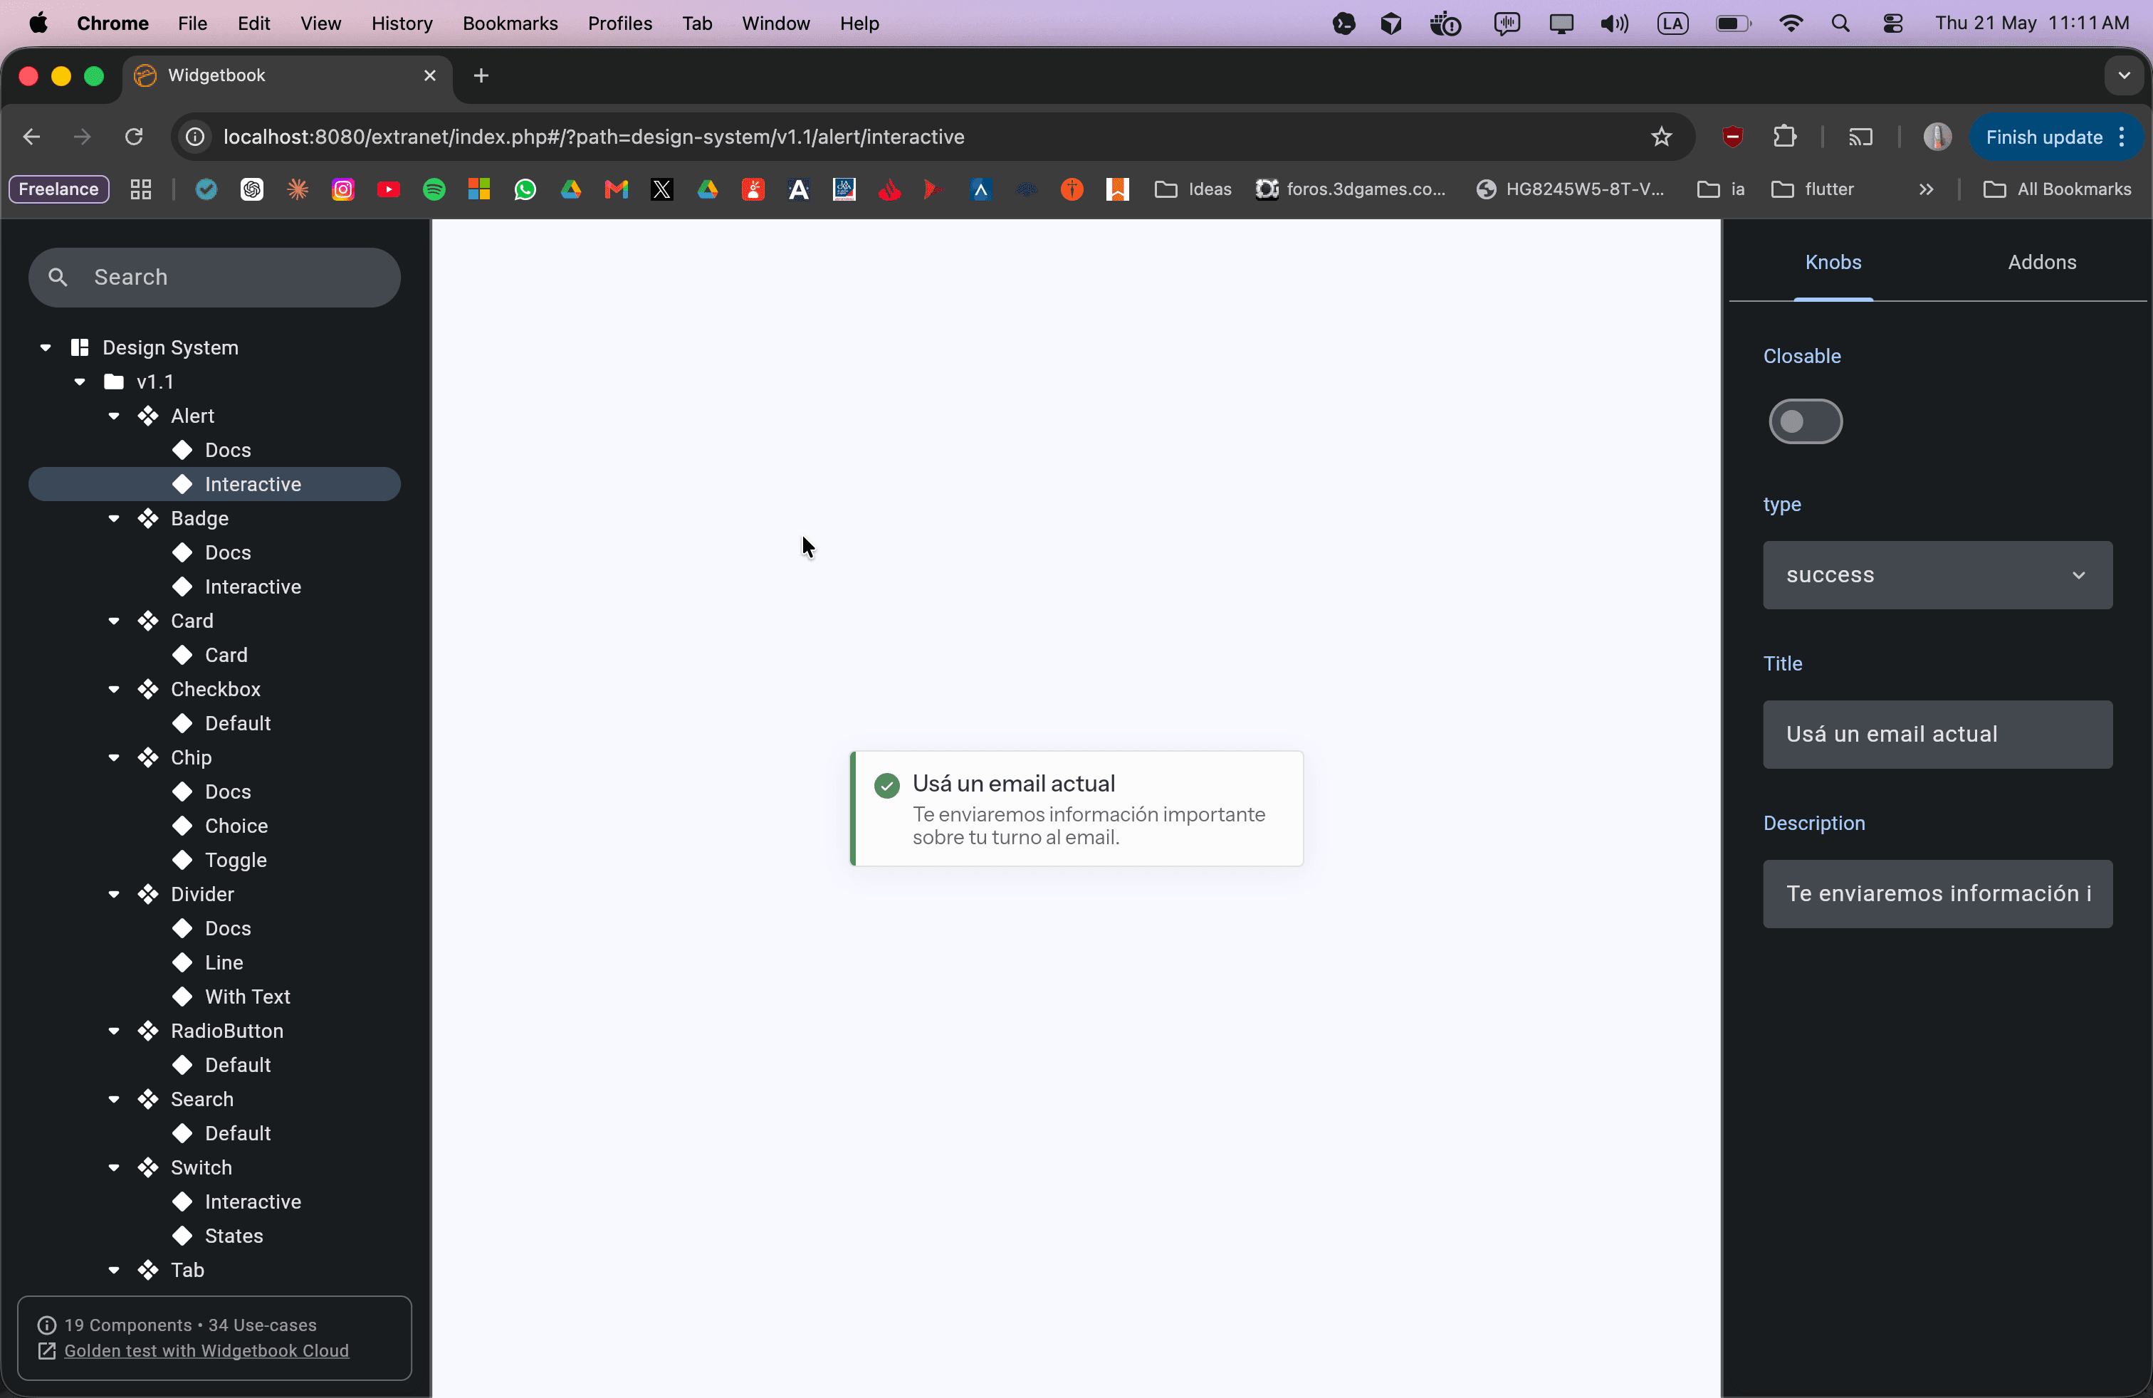Click the Tab component icon
The height and width of the screenshot is (1398, 2153).
[x=148, y=1271]
